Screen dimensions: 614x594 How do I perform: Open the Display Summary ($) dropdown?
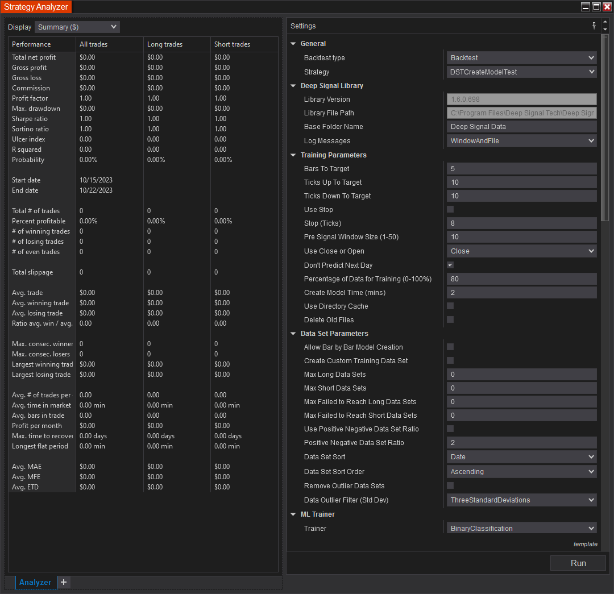pos(77,27)
